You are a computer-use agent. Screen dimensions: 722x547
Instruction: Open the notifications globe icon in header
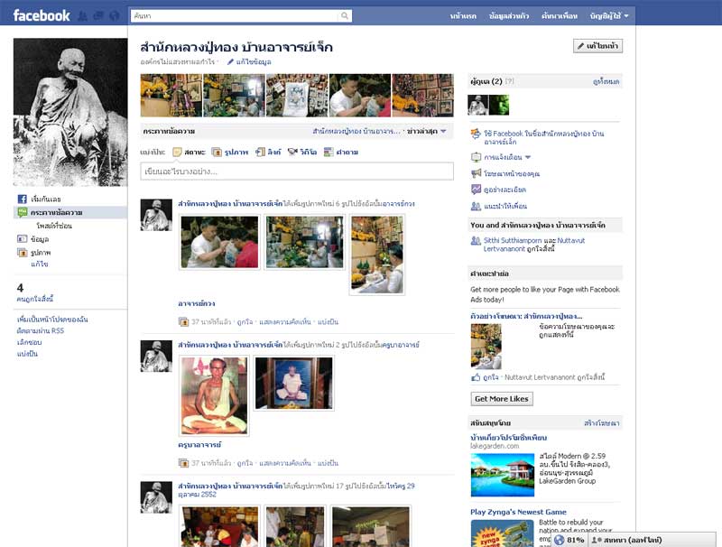114,16
